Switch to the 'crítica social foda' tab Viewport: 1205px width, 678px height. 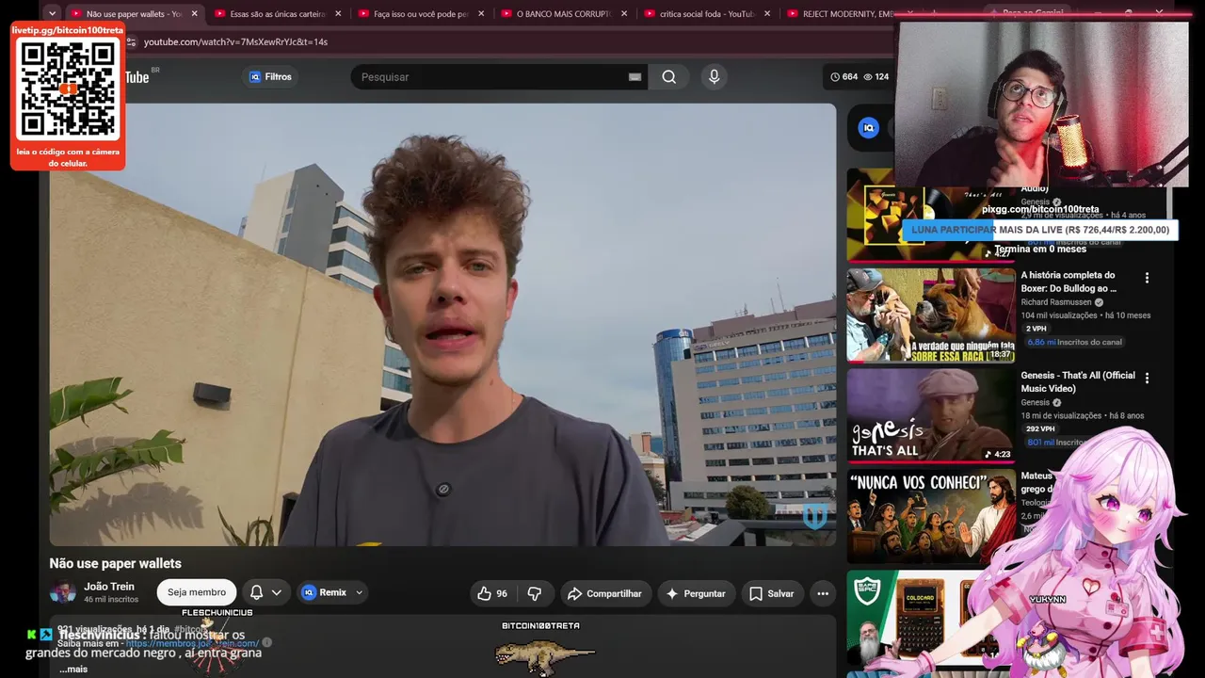point(707,14)
